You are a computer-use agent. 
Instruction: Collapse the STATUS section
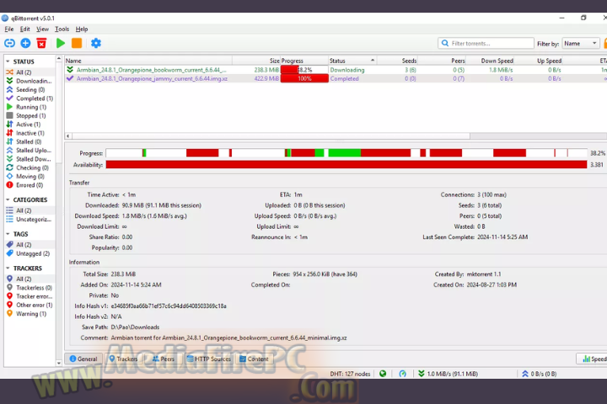(x=8, y=61)
